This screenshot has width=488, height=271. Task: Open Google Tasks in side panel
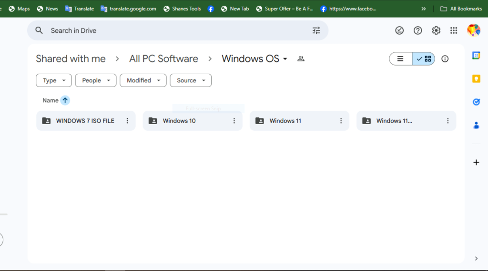(x=476, y=102)
